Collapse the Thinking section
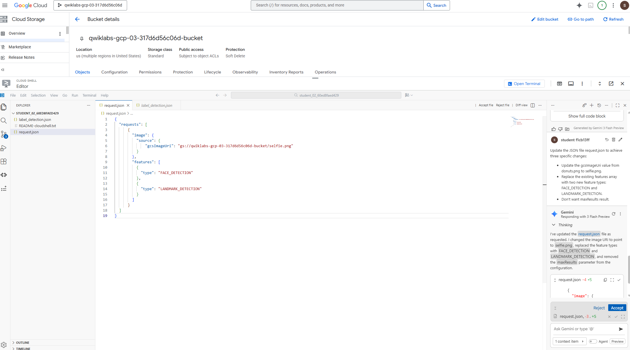This screenshot has width=630, height=350. click(554, 225)
